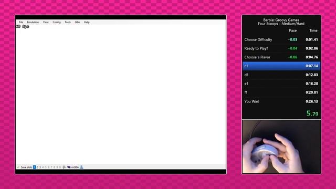336x189 pixels.
Task: Open the GBA menu
Action: 77,22
